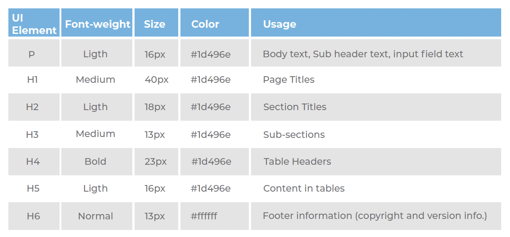The height and width of the screenshot is (237, 510).
Task: Click the 'Normal' font-weight cell
Action: pos(95,216)
